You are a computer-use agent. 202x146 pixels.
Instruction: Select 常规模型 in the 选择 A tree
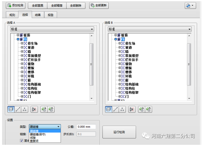pyautogui.click(x=34, y=56)
